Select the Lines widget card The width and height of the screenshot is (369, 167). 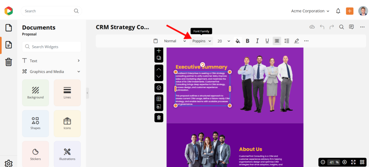tap(67, 93)
